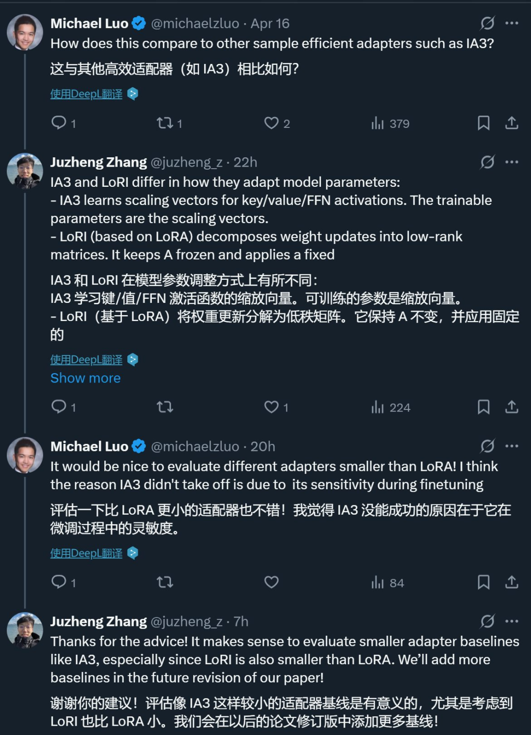The width and height of the screenshot is (531, 735).
Task: Retweet Michael Luo's IA3 comparison question
Action: point(165,122)
